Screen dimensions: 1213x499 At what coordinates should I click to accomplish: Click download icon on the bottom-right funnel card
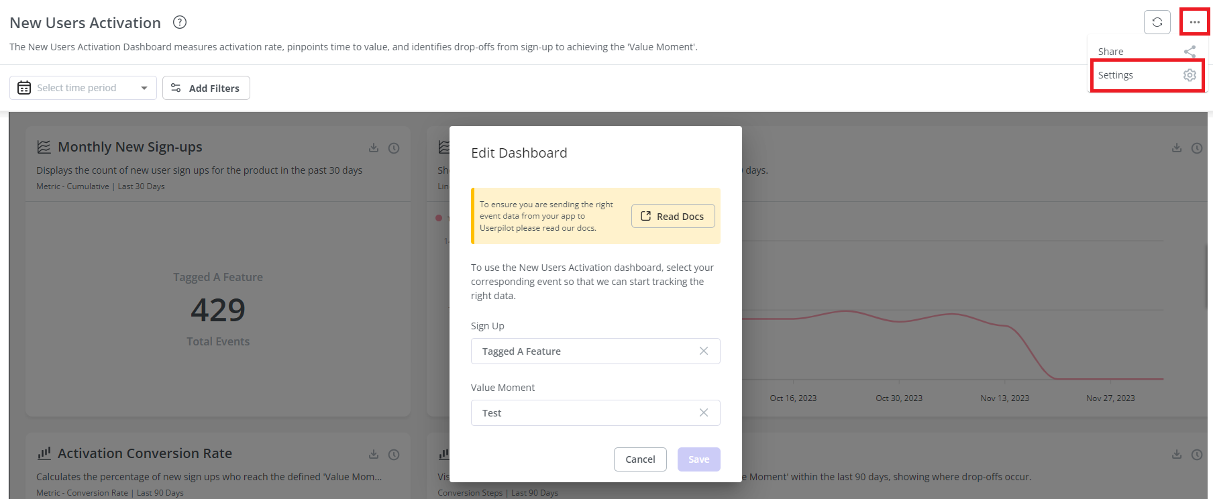pos(1177,454)
